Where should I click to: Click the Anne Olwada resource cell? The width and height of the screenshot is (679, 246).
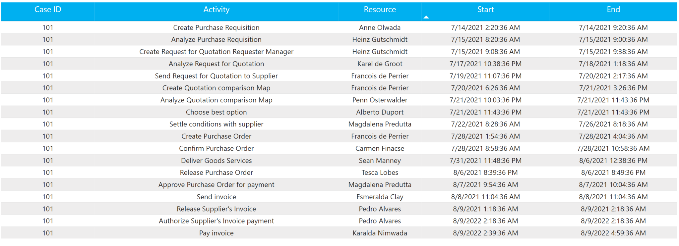380,27
